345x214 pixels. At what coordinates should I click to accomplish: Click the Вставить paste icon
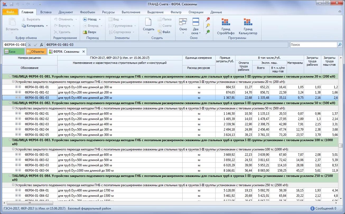pos(12,22)
